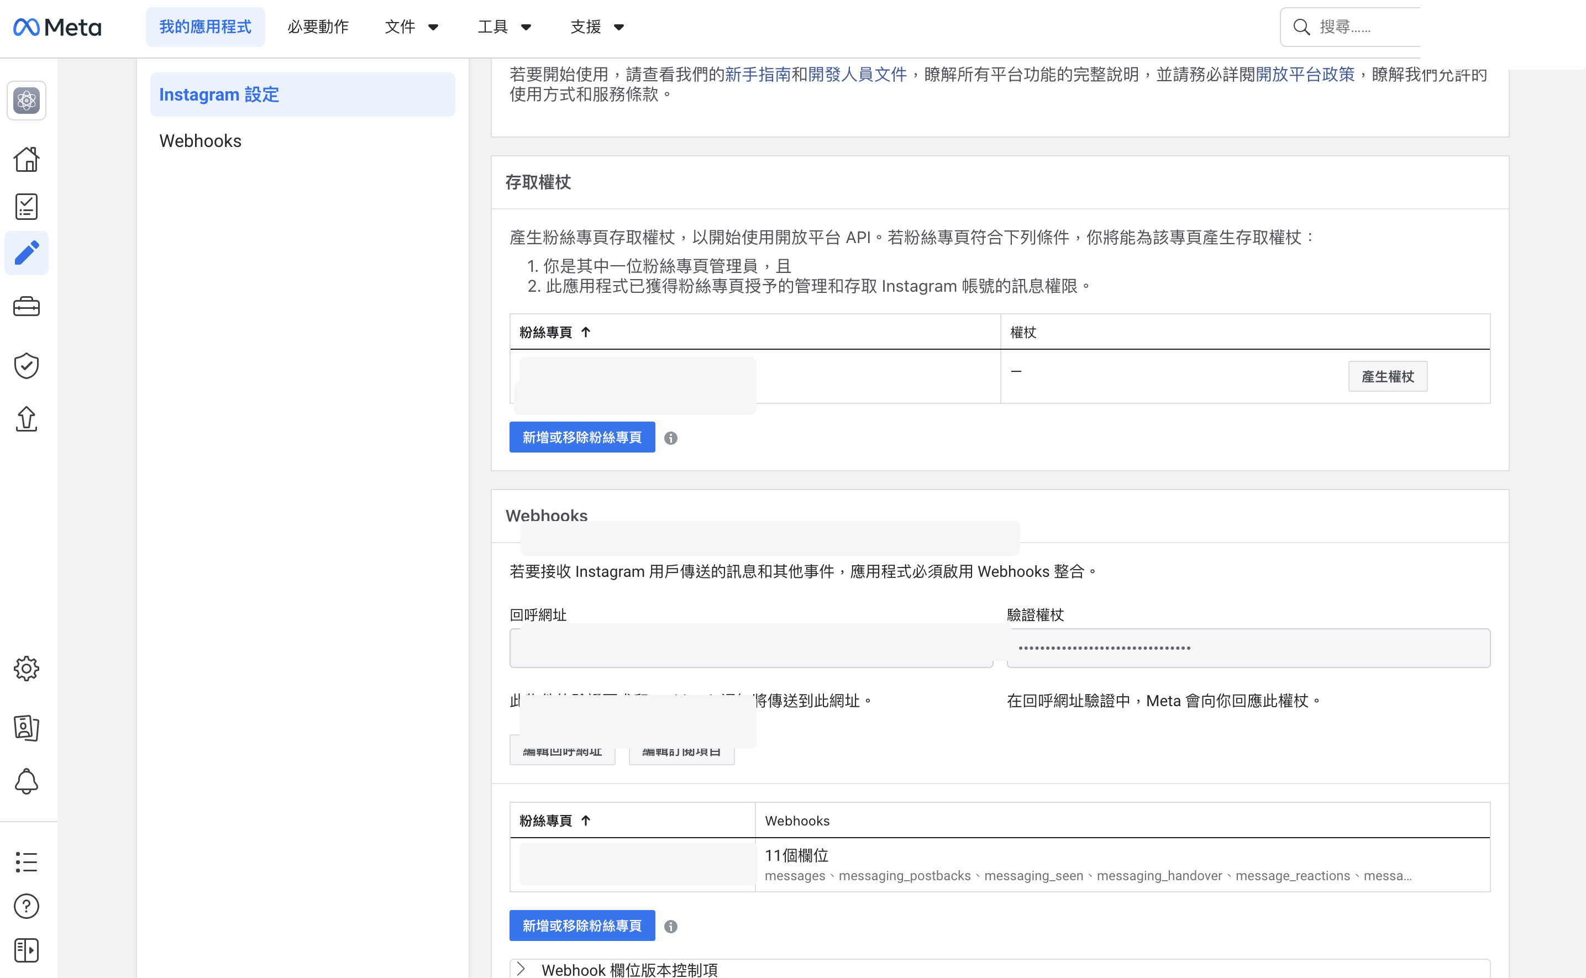Open the gear settings icon in sidebar

27,668
